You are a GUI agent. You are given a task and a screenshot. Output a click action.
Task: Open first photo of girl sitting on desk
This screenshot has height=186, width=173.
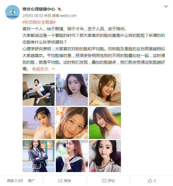point(39,90)
